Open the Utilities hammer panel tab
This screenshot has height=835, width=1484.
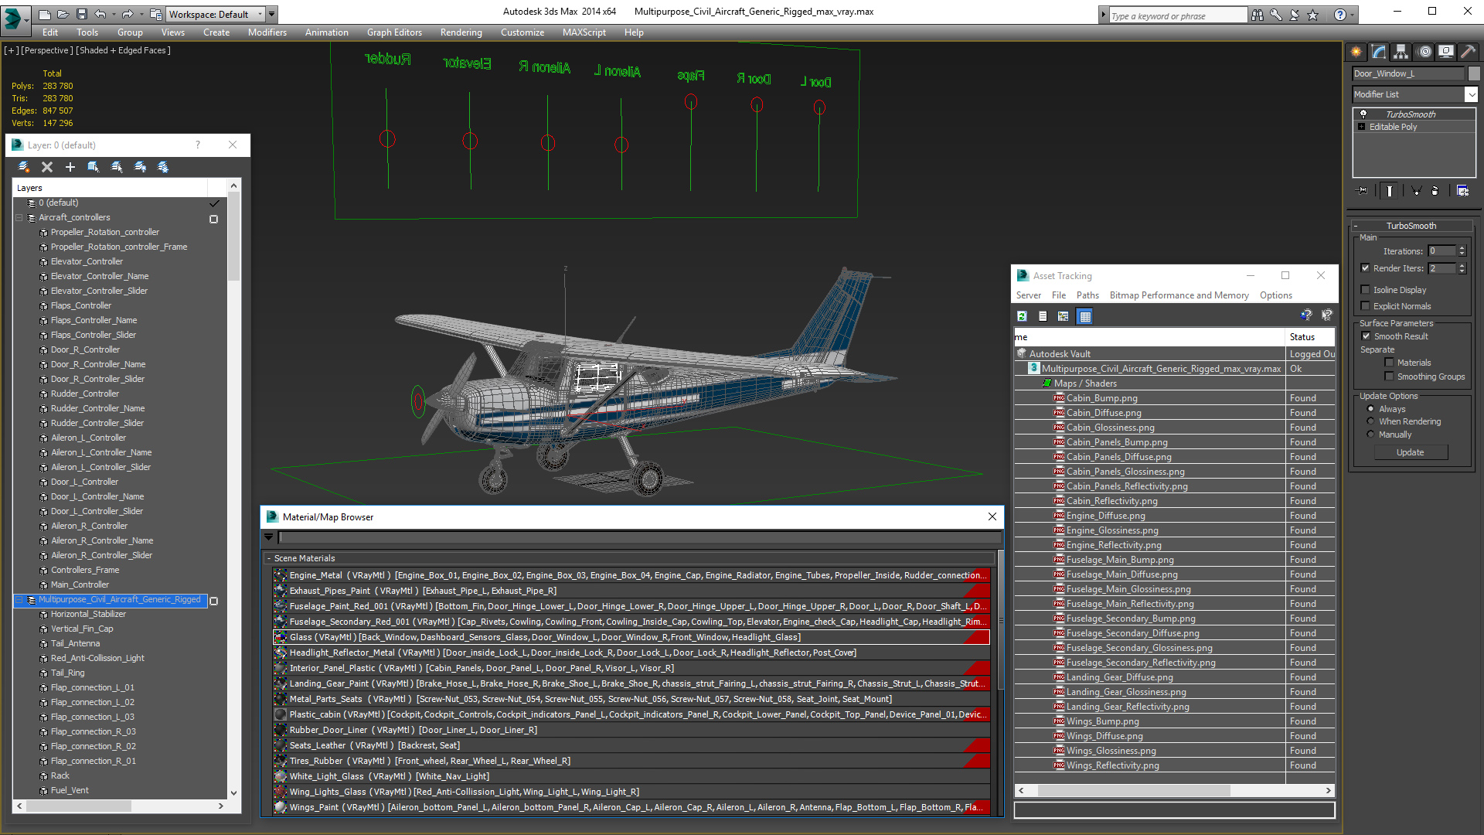coord(1468,52)
